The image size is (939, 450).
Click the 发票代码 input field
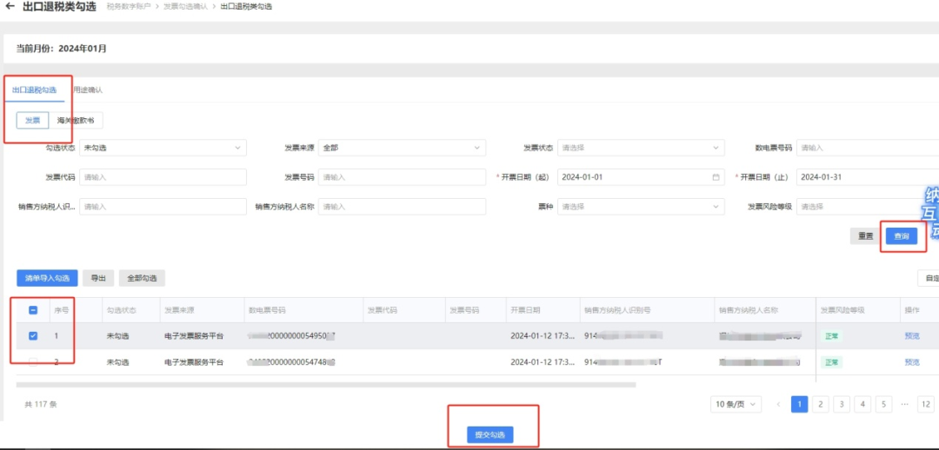pyautogui.click(x=162, y=177)
